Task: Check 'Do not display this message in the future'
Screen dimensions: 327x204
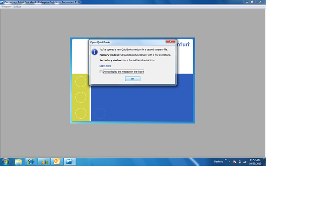Action: tap(101, 71)
